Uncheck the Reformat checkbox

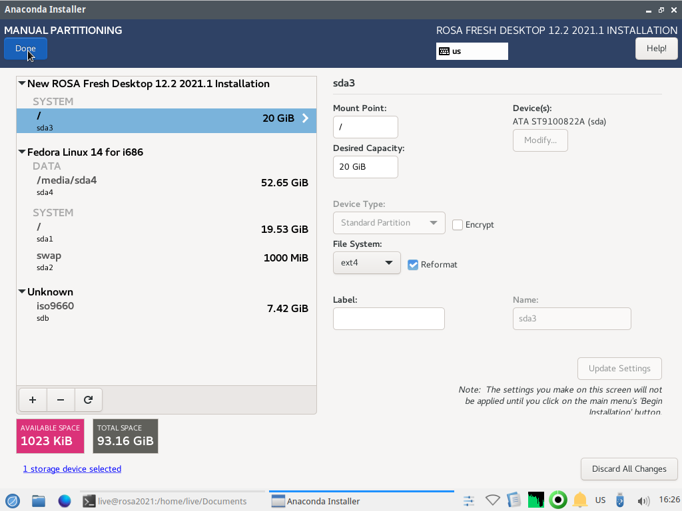click(x=413, y=265)
